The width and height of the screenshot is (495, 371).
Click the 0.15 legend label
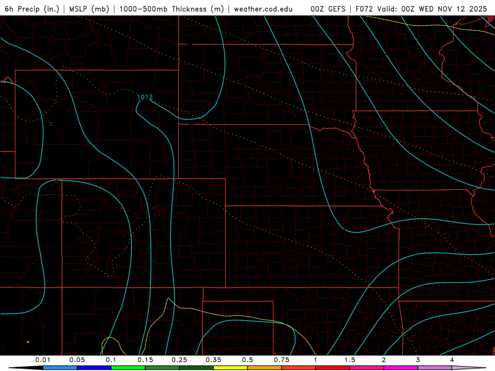point(145,360)
